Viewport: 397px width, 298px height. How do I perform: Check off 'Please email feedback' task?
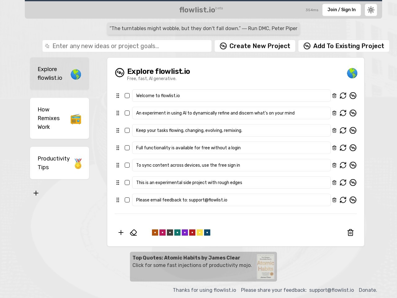pos(127,200)
